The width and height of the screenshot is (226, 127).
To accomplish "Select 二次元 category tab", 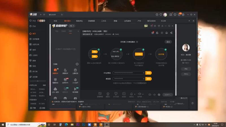I will click(x=103, y=21).
